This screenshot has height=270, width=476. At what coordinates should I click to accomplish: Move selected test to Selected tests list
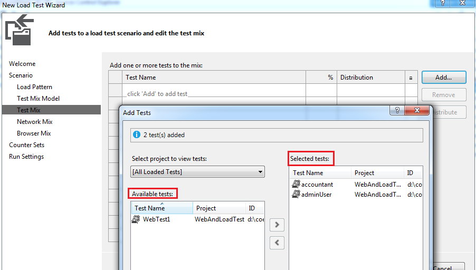pyautogui.click(x=277, y=225)
